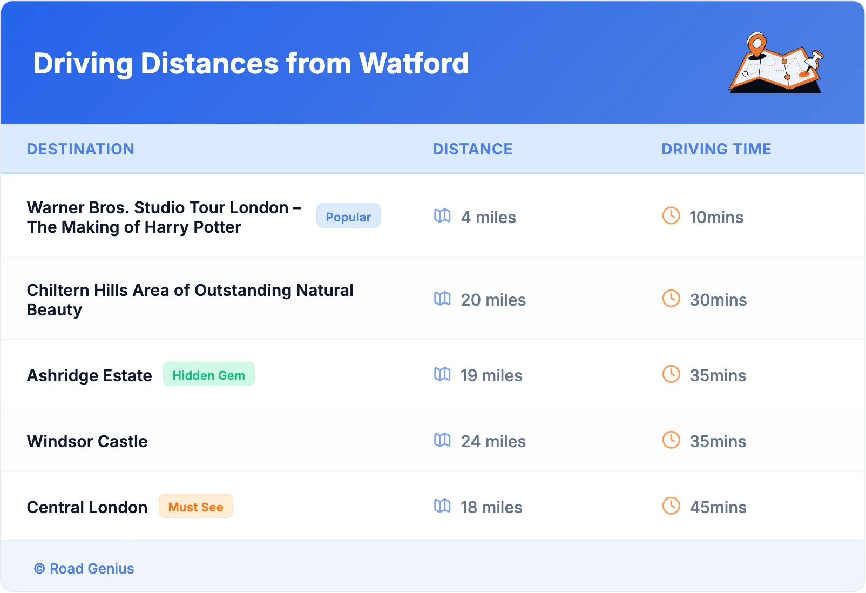The height and width of the screenshot is (593, 866).
Task: Click the DRIVING TIME column header
Action: pos(716,149)
